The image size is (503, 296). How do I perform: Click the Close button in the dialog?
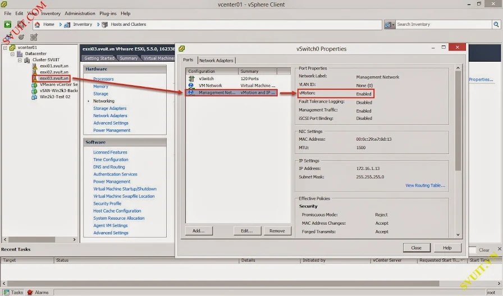417,248
